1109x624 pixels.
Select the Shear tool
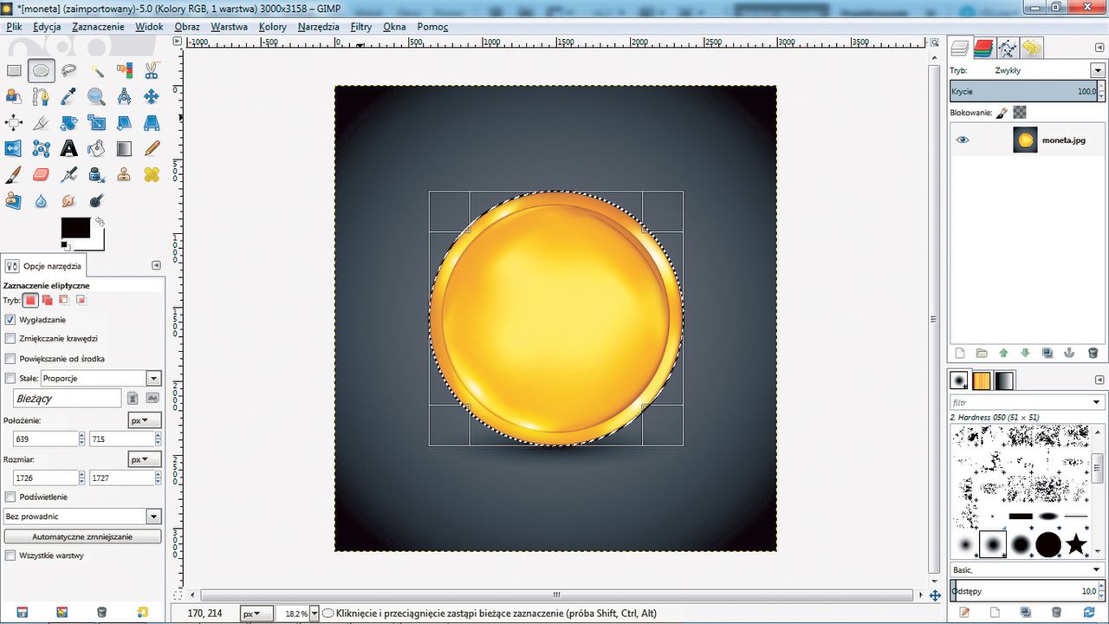(124, 122)
